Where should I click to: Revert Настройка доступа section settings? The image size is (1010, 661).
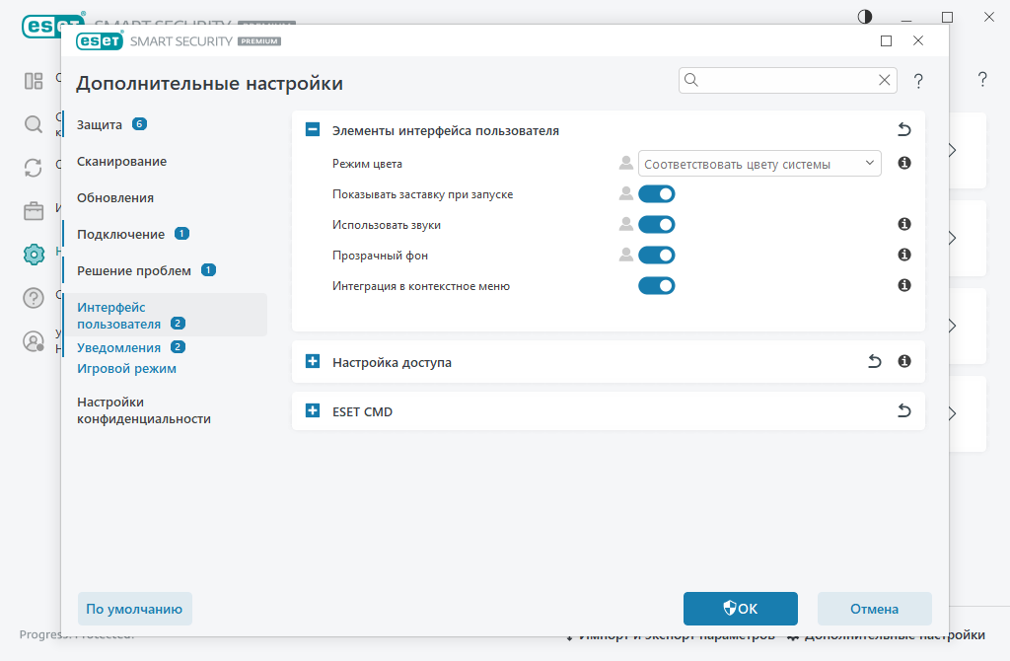[874, 361]
